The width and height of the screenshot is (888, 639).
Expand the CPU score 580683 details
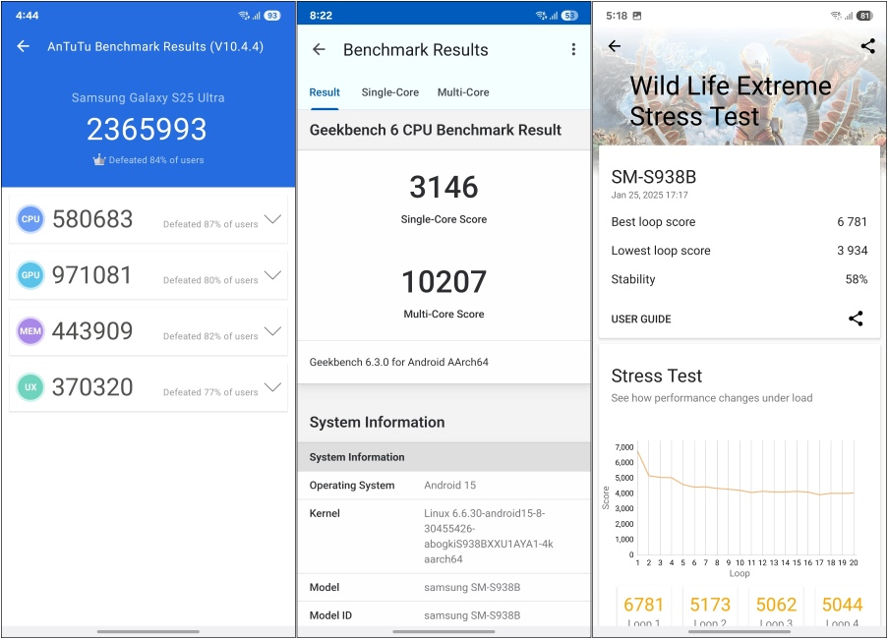coord(272,219)
